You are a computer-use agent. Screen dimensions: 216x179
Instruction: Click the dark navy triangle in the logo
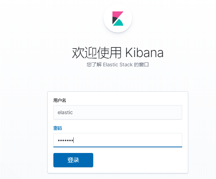(x=114, y=20)
